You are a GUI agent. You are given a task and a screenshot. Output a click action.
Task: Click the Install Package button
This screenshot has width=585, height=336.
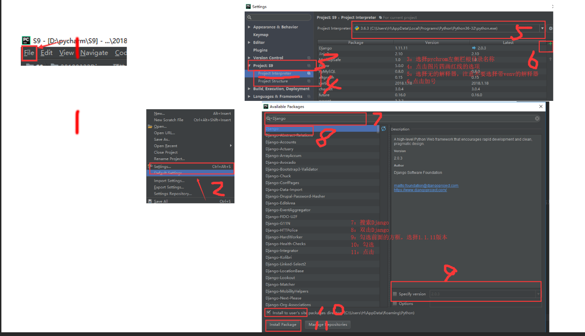283,324
